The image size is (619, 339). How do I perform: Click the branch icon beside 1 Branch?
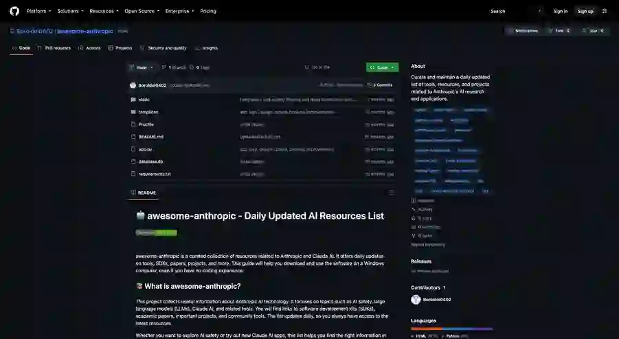click(164, 67)
